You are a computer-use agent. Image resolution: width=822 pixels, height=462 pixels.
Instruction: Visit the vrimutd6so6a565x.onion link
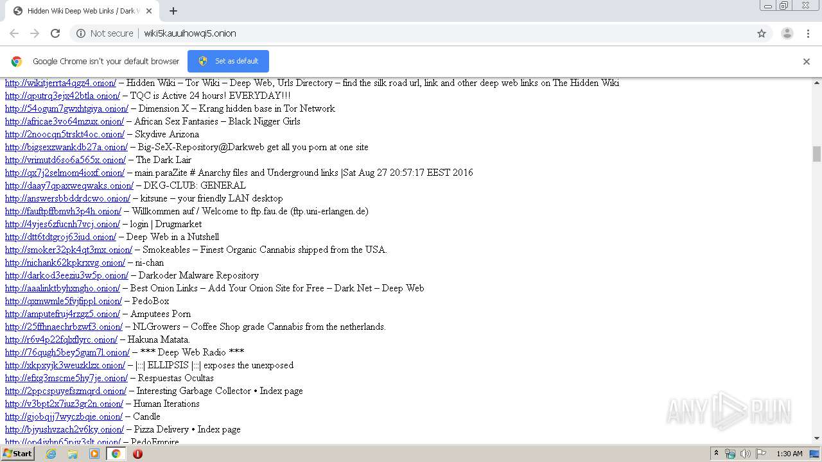tap(66, 160)
